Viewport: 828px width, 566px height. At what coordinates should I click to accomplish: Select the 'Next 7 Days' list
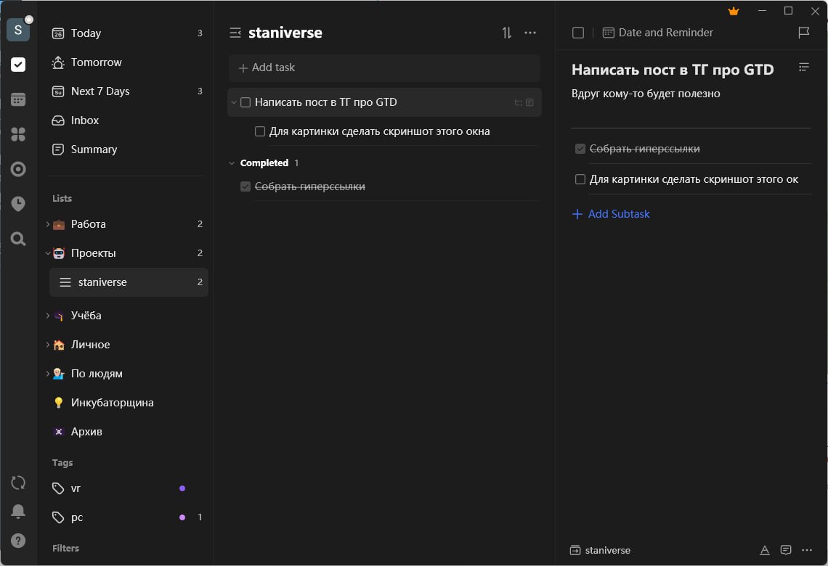[100, 91]
